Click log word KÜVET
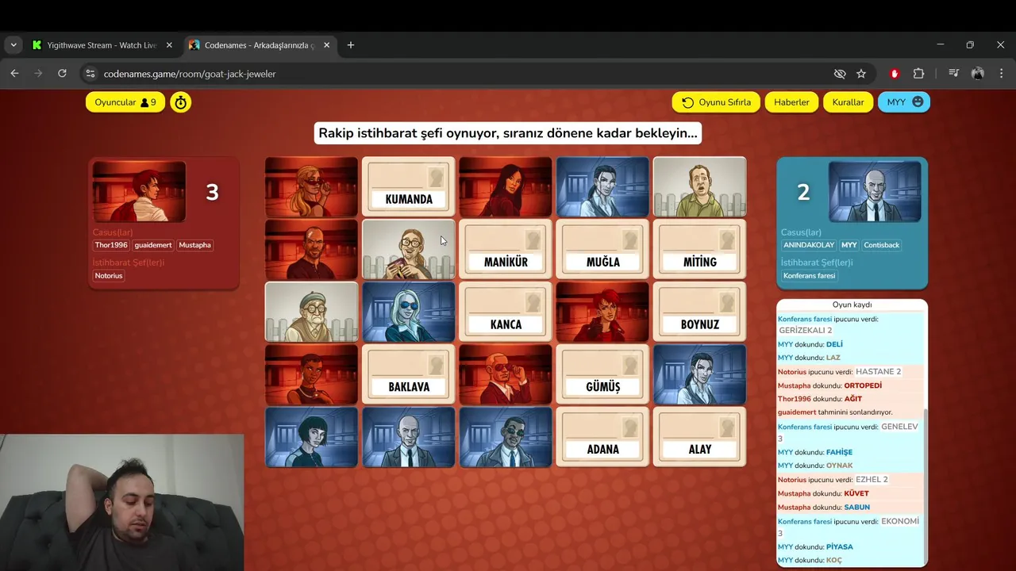The width and height of the screenshot is (1016, 571). click(856, 493)
